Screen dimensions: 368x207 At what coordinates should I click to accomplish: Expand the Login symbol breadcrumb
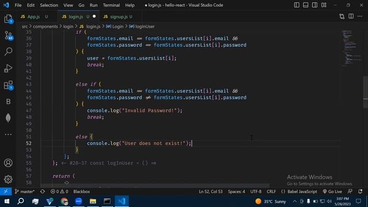[114, 26]
